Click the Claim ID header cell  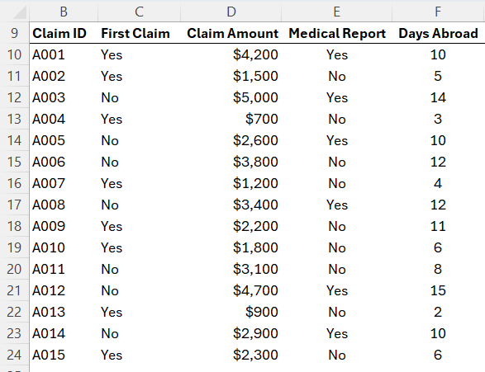64,33
